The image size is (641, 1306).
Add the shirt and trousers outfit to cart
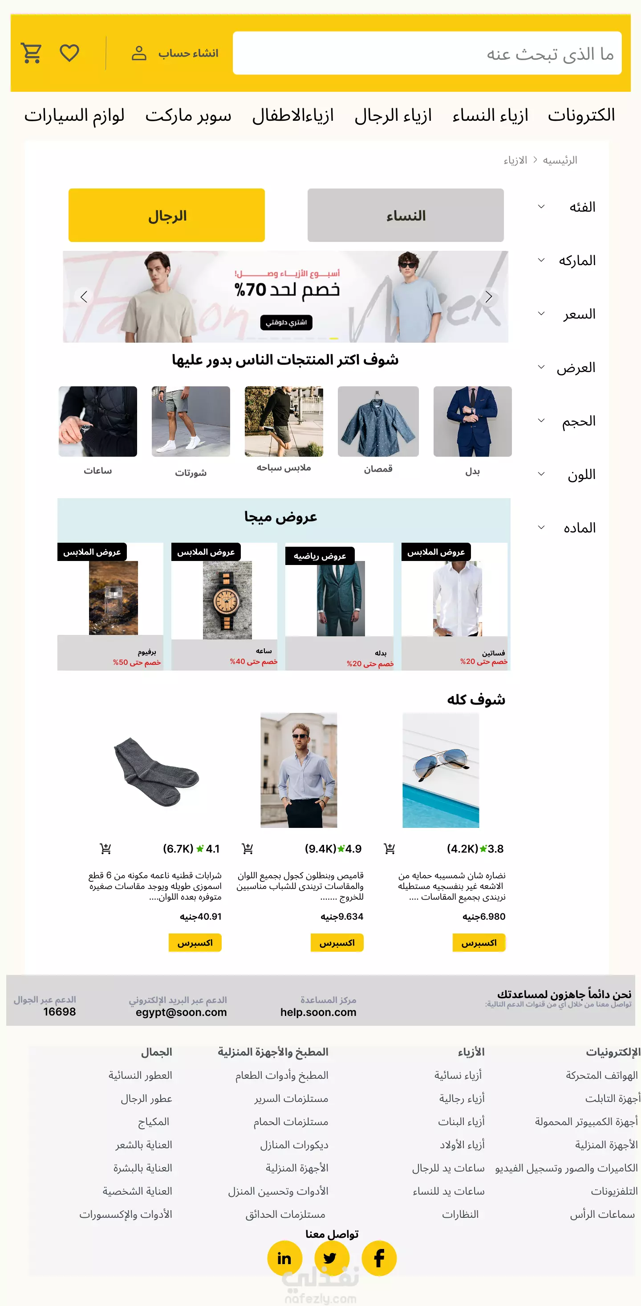pos(247,848)
